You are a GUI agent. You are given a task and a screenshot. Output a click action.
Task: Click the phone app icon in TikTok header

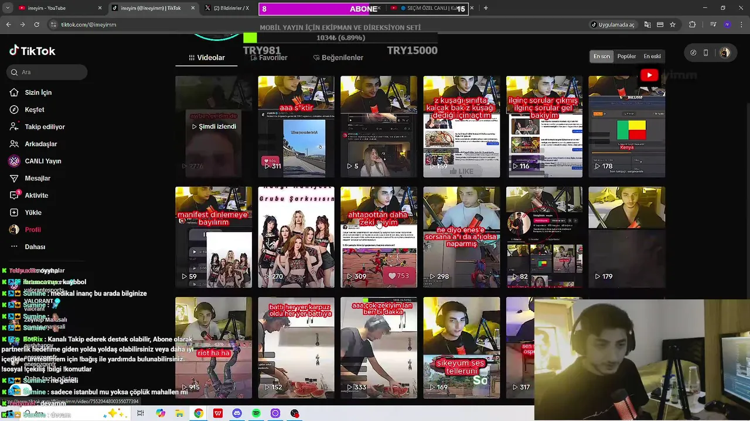tap(705, 53)
